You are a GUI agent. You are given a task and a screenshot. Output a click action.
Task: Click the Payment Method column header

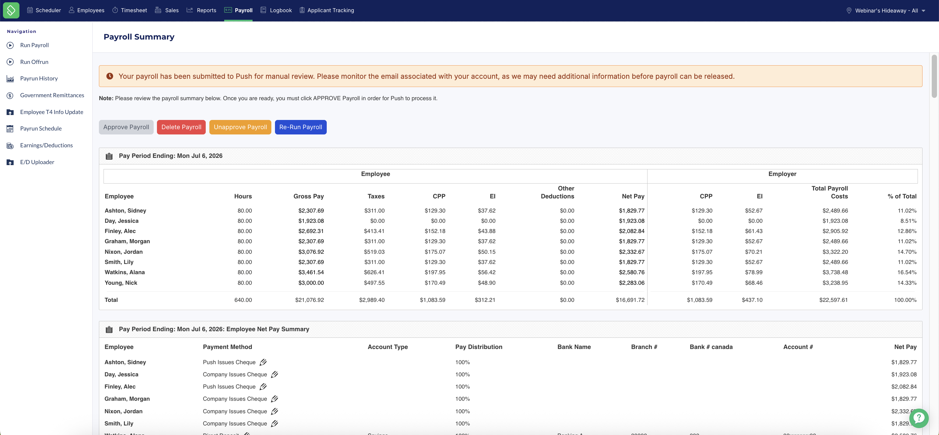pyautogui.click(x=227, y=347)
